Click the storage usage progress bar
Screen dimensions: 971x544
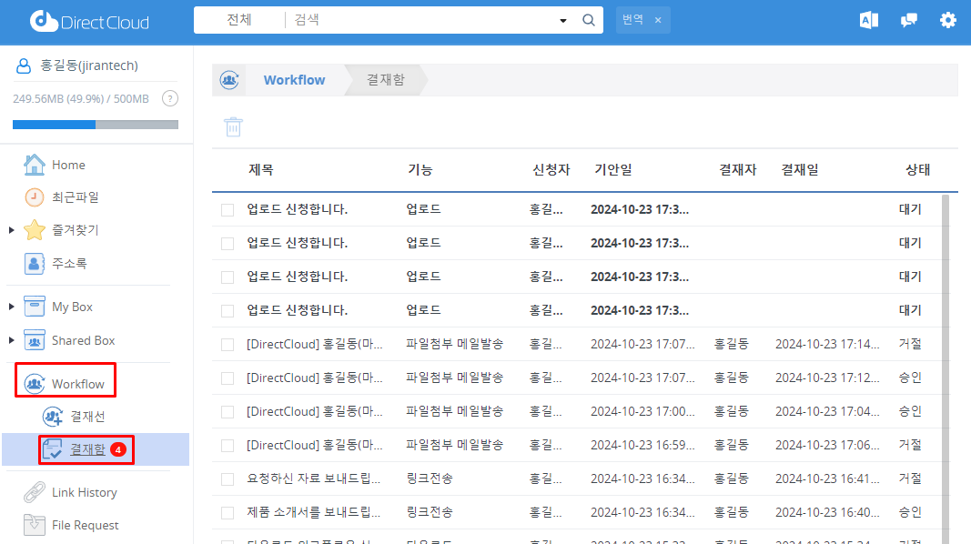[96, 125]
